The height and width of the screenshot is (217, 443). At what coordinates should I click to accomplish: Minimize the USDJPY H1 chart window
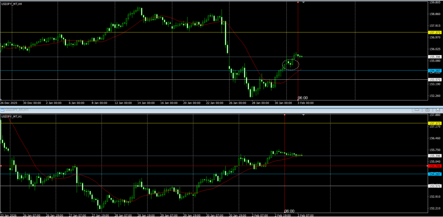click(417, 110)
